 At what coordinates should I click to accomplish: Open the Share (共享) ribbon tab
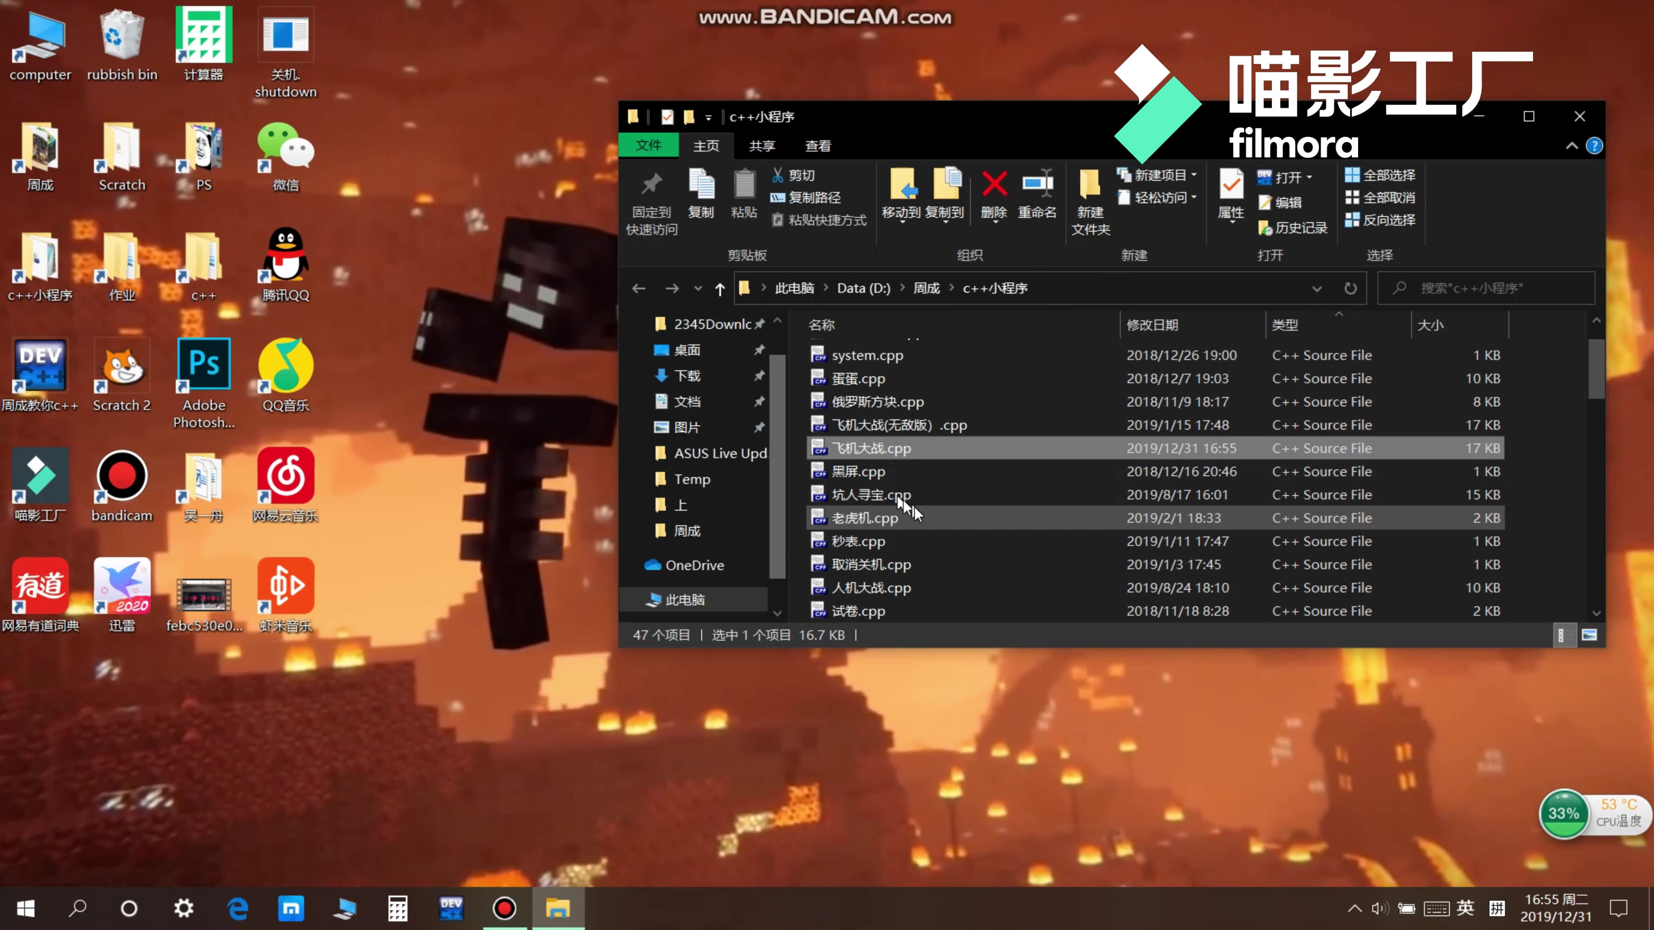(762, 146)
